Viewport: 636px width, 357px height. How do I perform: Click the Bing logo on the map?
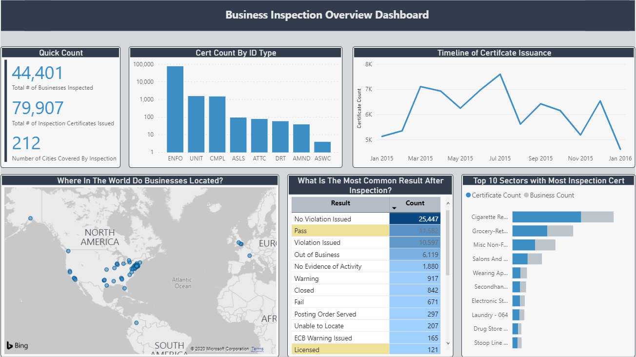pyautogui.click(x=17, y=346)
